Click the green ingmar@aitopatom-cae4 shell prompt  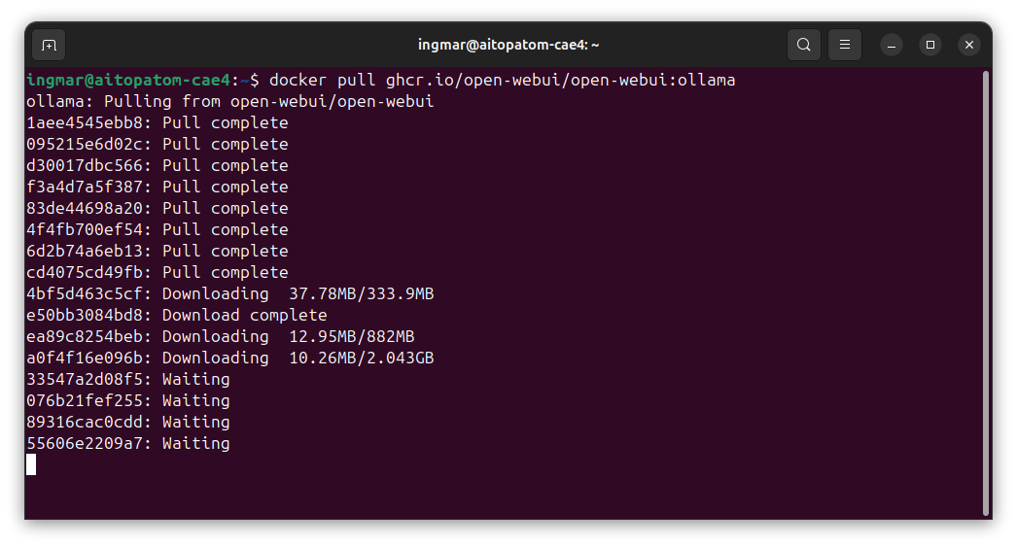(128, 80)
